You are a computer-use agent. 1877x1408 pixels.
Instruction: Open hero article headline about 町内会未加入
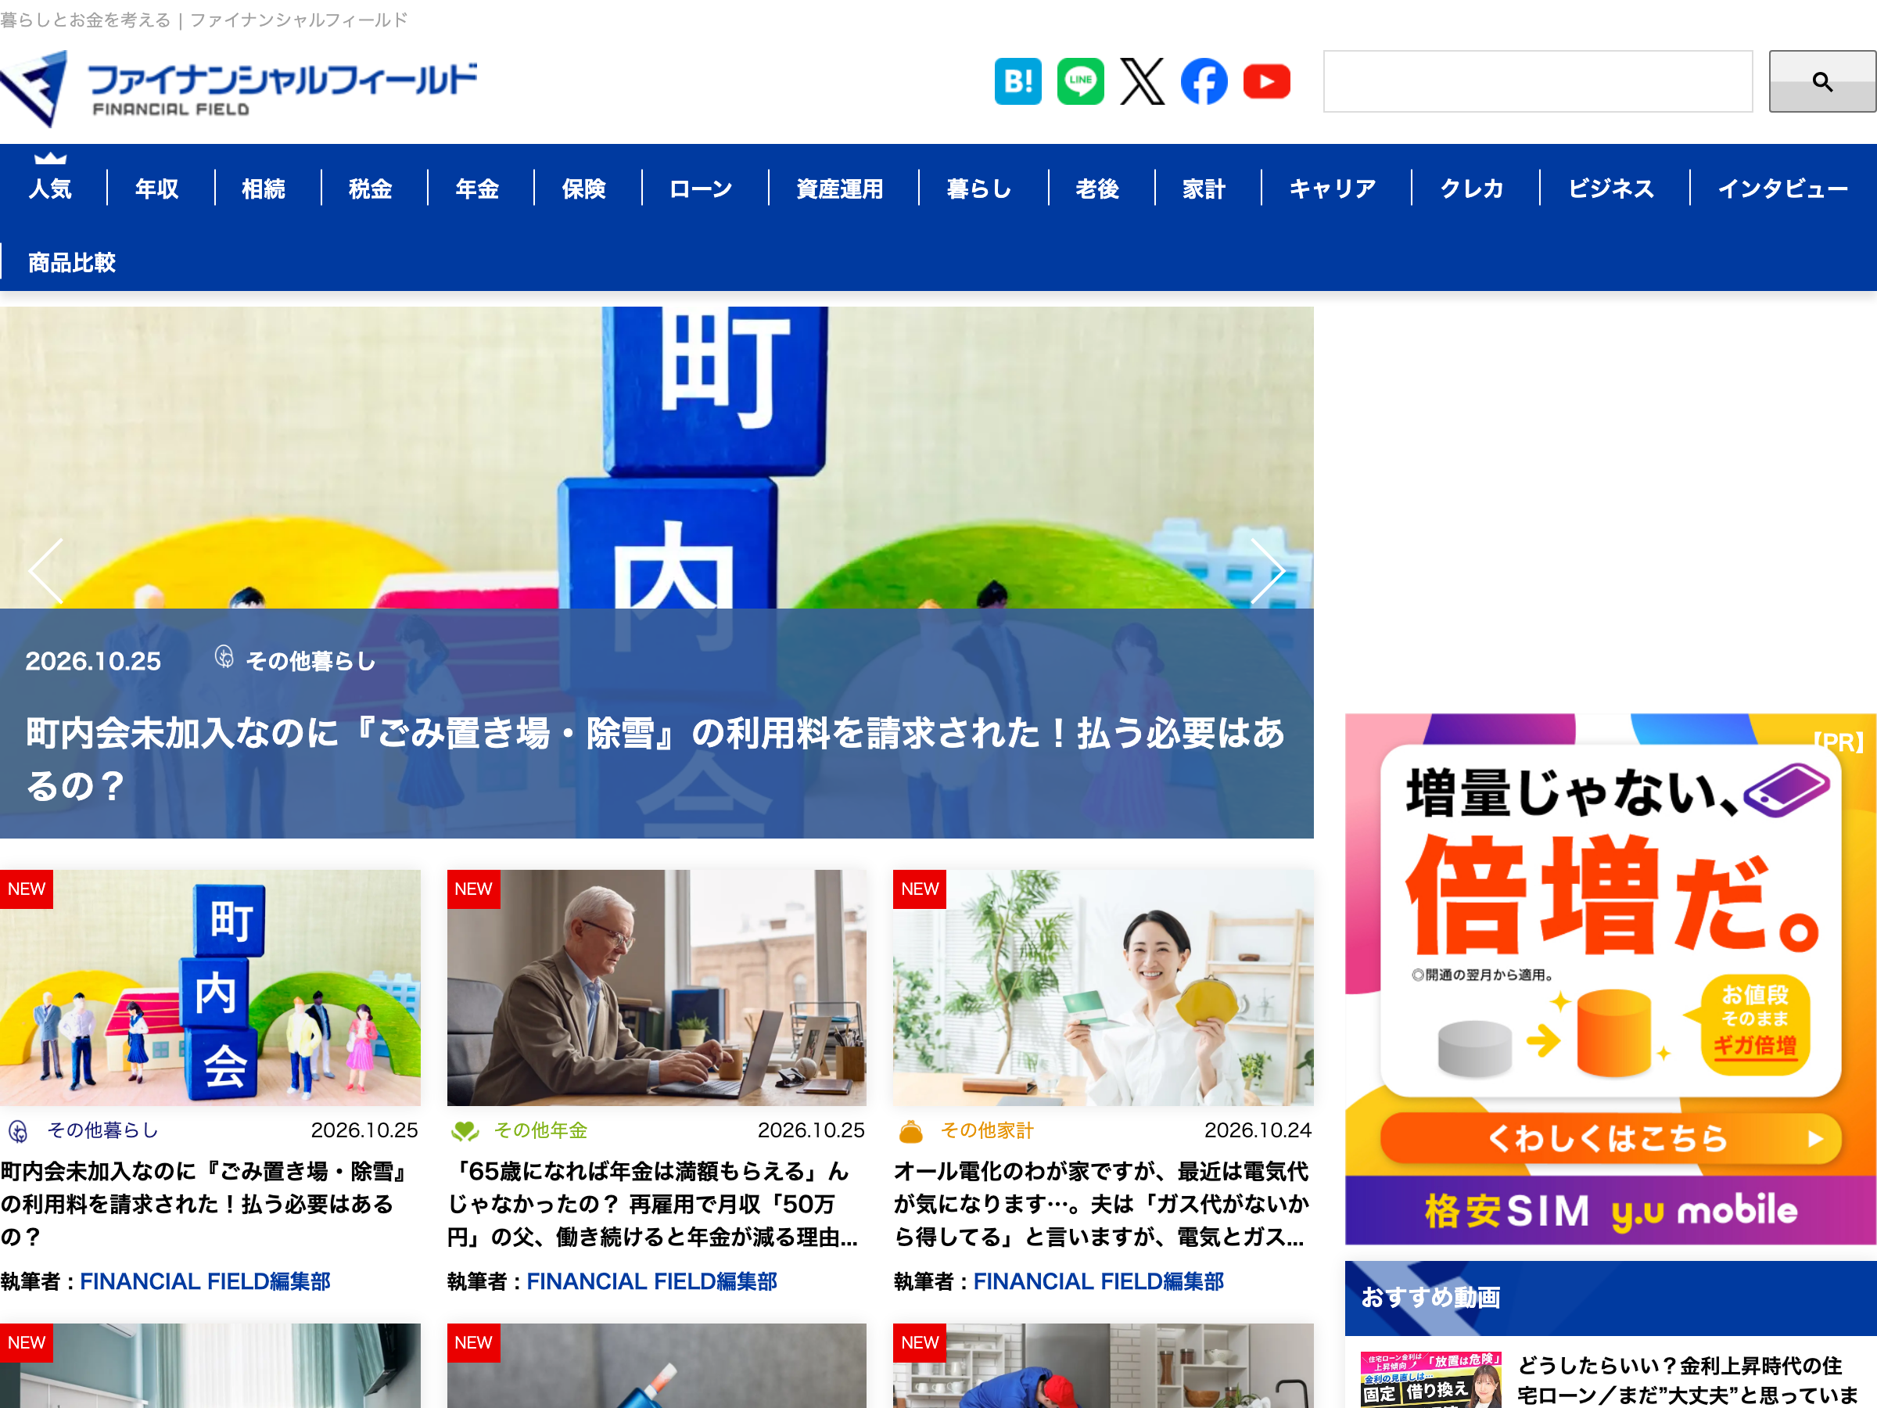pyautogui.click(x=656, y=759)
